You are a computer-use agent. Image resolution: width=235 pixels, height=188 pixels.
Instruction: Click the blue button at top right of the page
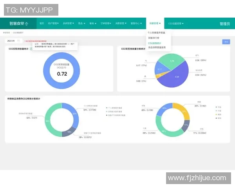tap(226, 42)
